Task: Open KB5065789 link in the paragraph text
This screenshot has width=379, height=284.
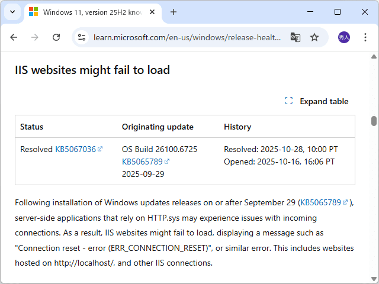Action: [321, 202]
